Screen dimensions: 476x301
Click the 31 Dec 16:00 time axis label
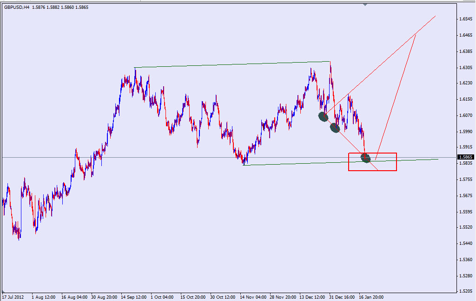tap(342, 297)
